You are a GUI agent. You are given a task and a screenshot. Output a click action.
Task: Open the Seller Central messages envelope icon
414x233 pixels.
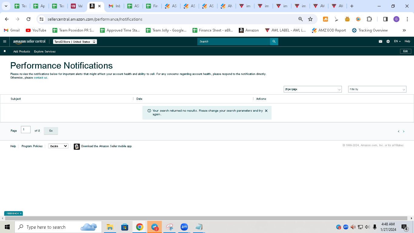[380, 42]
